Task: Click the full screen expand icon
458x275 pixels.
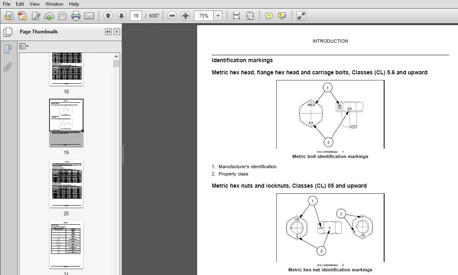Action: click(x=301, y=16)
